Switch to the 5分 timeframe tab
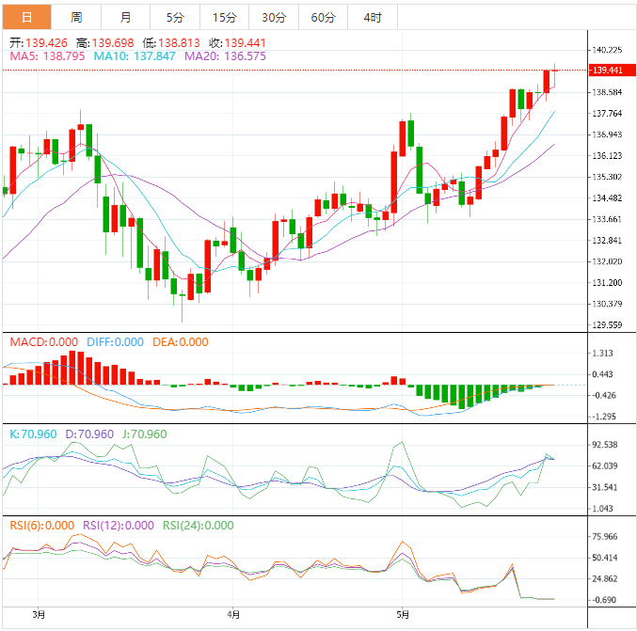The height and width of the screenshot is (631, 637). (x=175, y=17)
